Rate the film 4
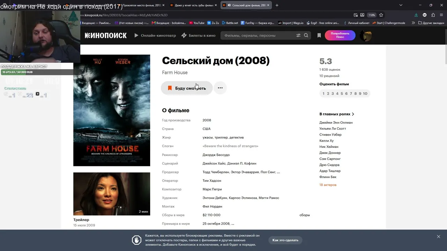 point(337,93)
